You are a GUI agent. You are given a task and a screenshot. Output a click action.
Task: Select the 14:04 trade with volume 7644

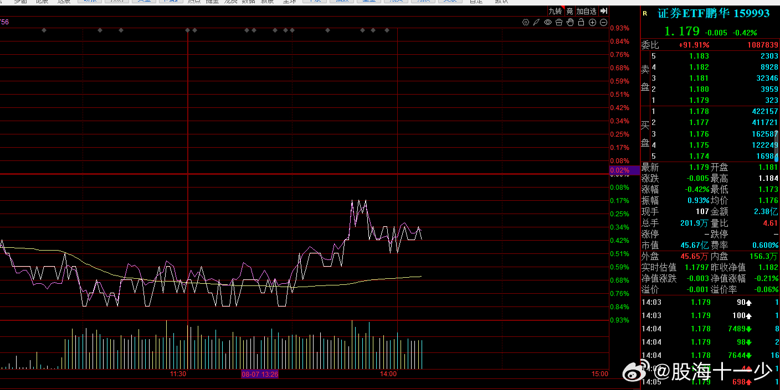[x=710, y=355]
